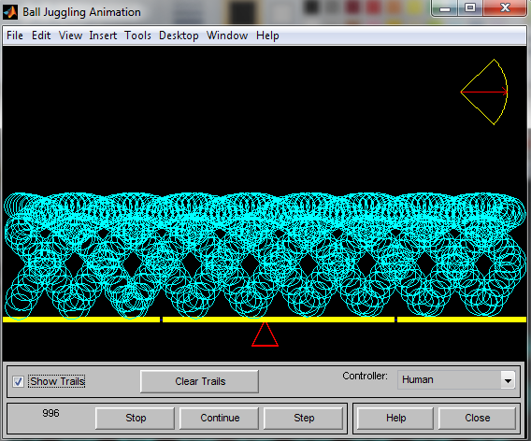Click the Stop button
Viewport: 531px width, 441px height.
[136, 418]
